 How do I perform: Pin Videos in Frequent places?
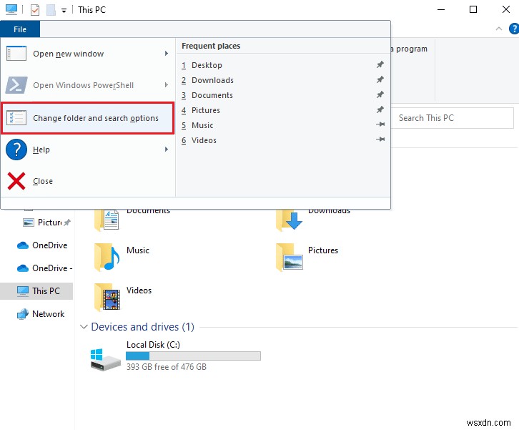[380, 139]
